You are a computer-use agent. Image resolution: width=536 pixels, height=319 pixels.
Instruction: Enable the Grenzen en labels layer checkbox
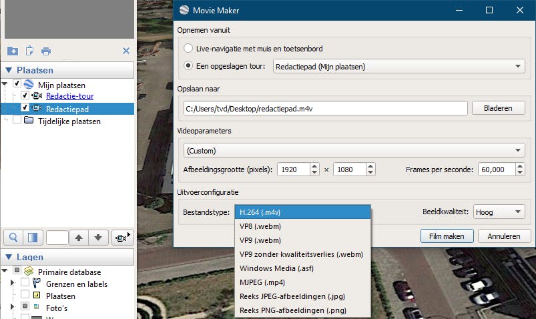point(25,282)
